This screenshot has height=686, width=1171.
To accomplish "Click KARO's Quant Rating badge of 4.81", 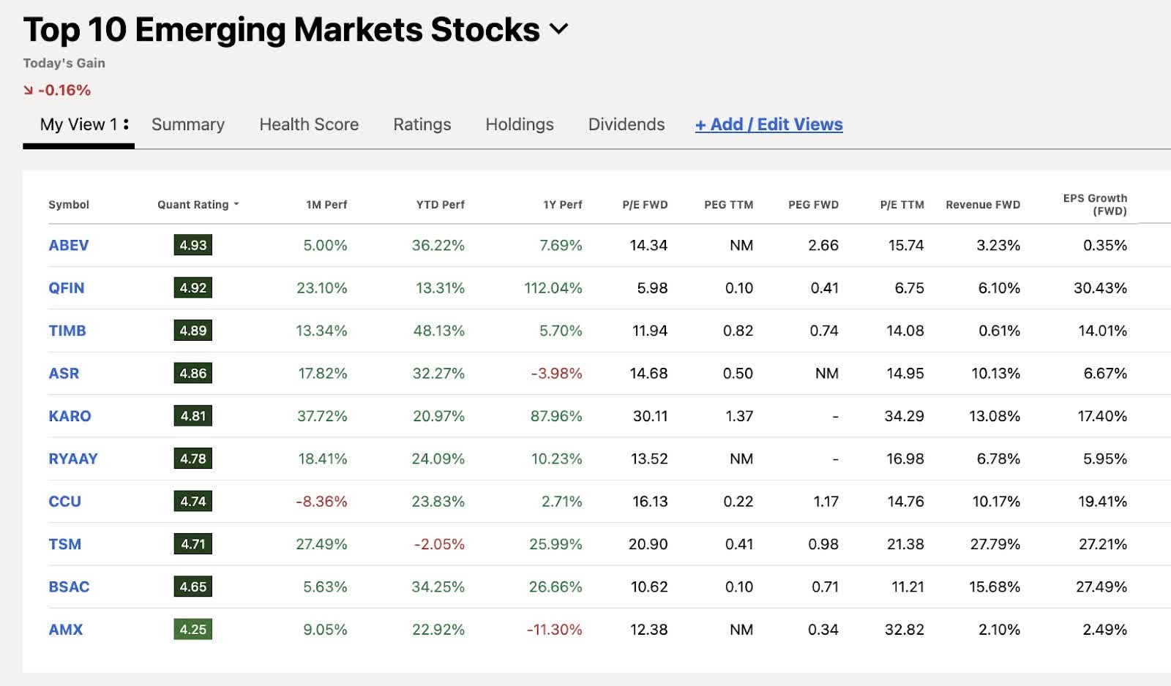I will click(x=192, y=415).
